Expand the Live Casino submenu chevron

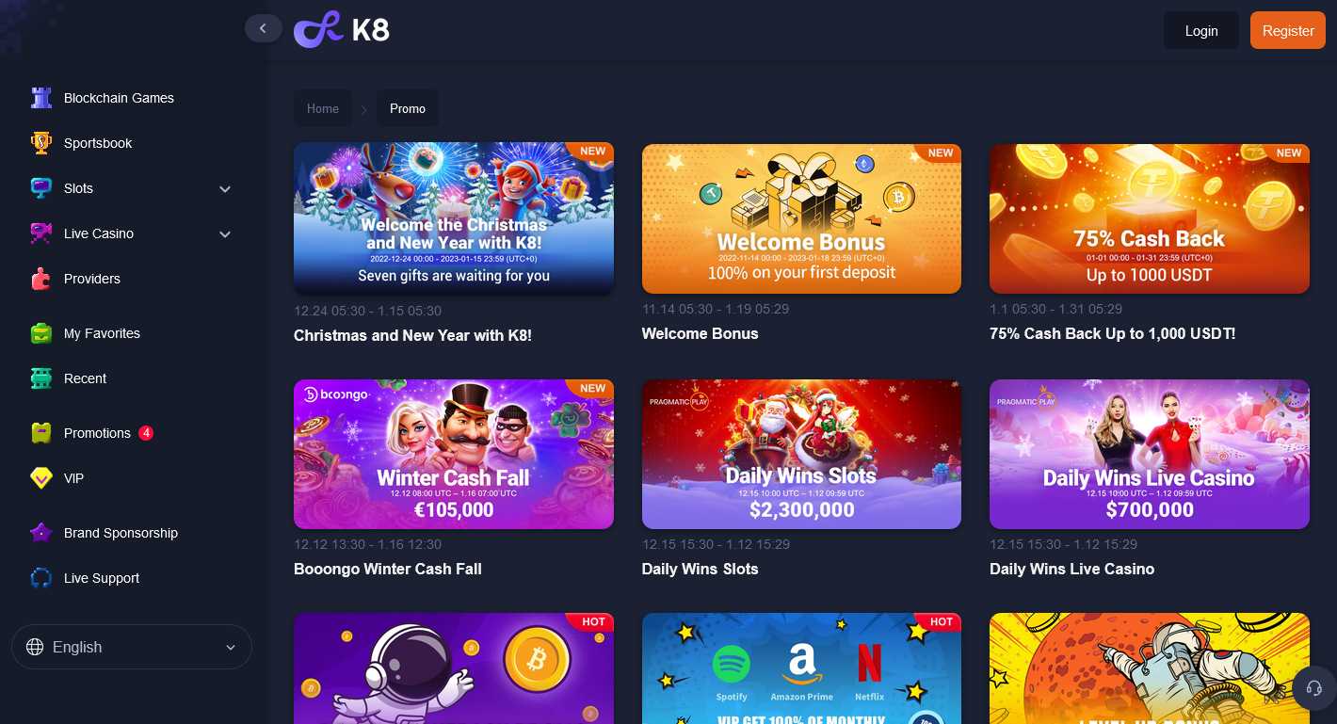[225, 234]
